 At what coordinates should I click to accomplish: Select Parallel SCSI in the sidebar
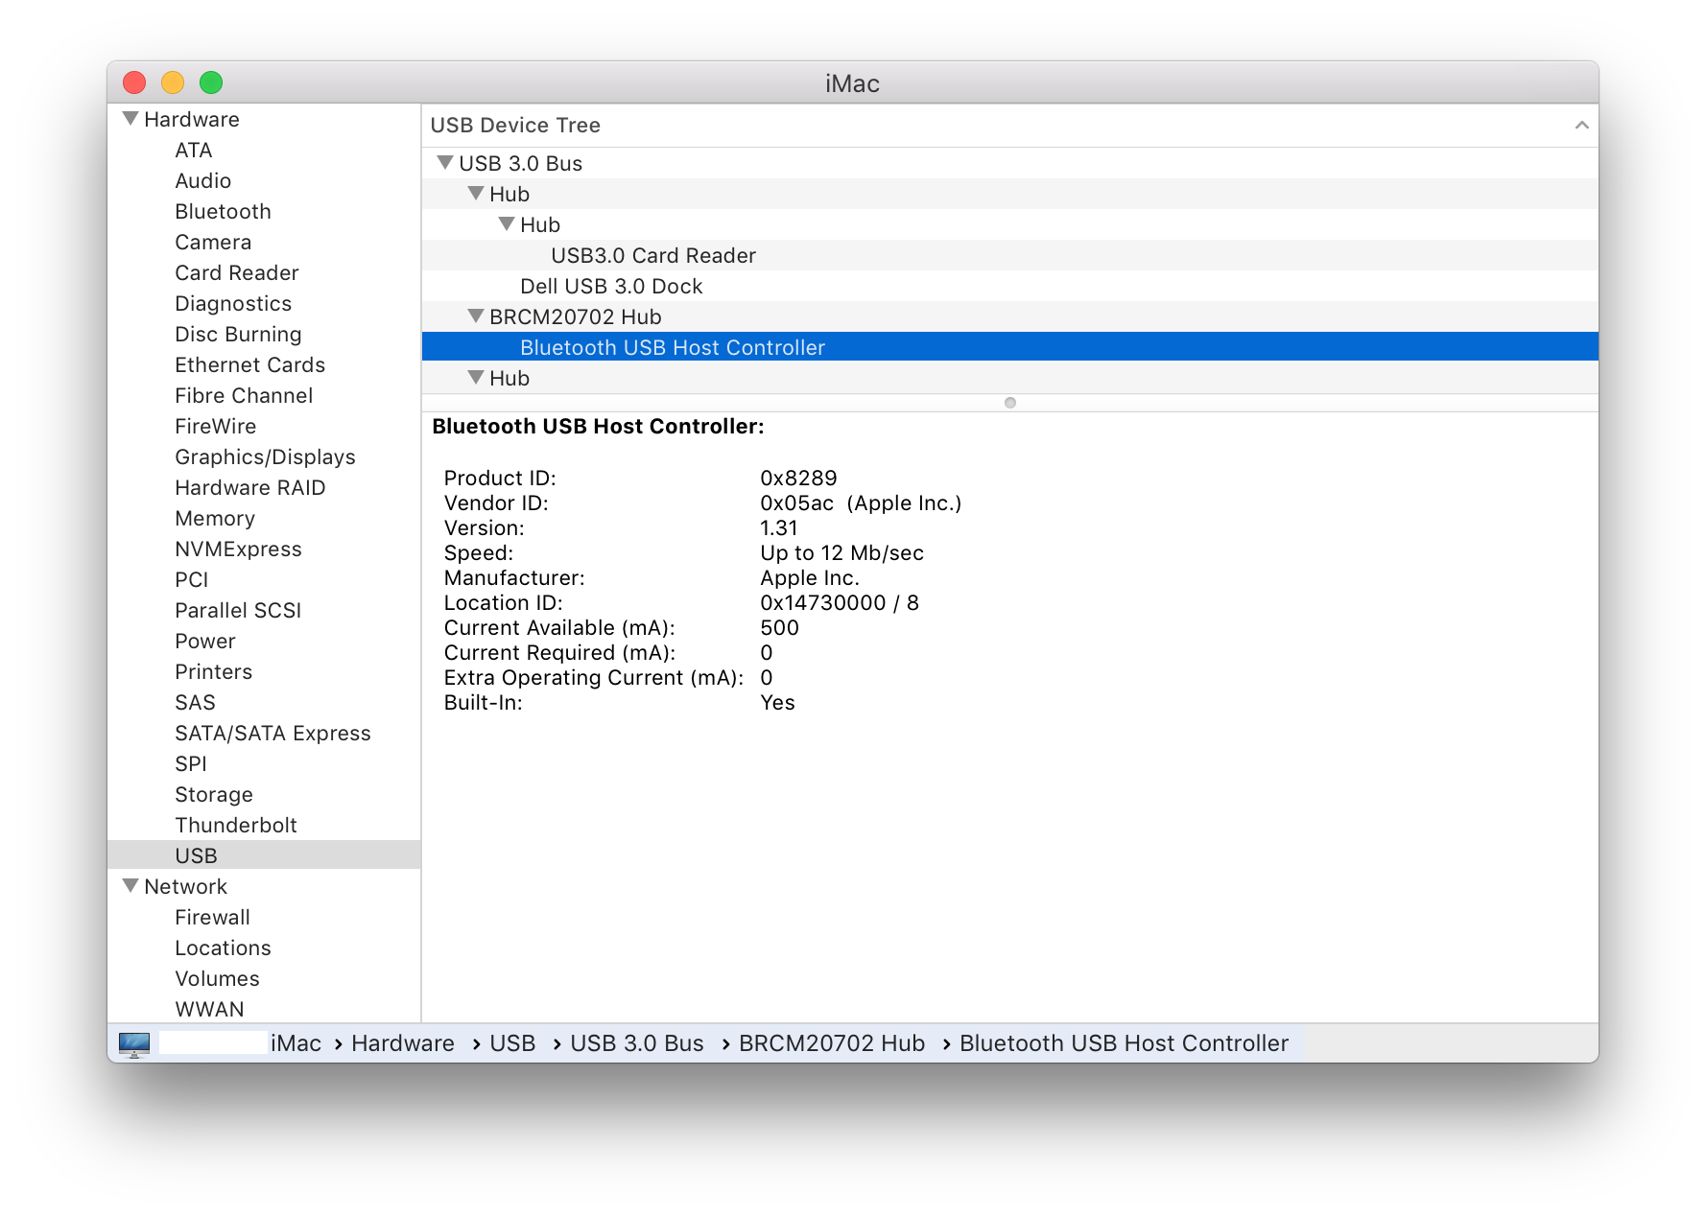264,611
